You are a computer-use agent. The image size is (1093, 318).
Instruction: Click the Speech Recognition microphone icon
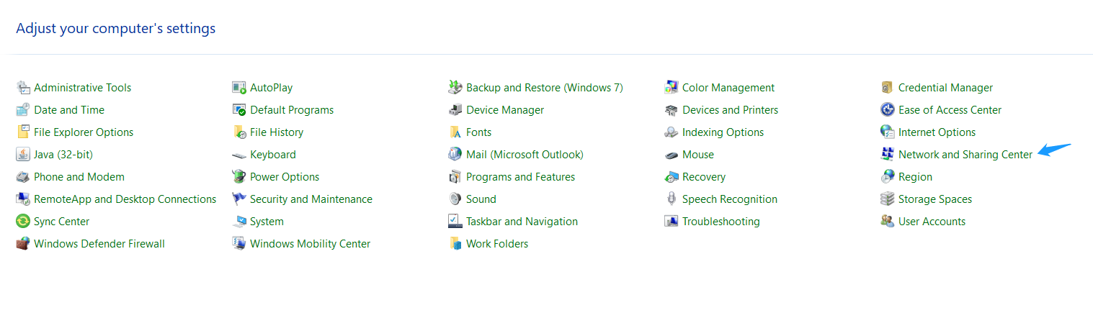pyautogui.click(x=671, y=199)
